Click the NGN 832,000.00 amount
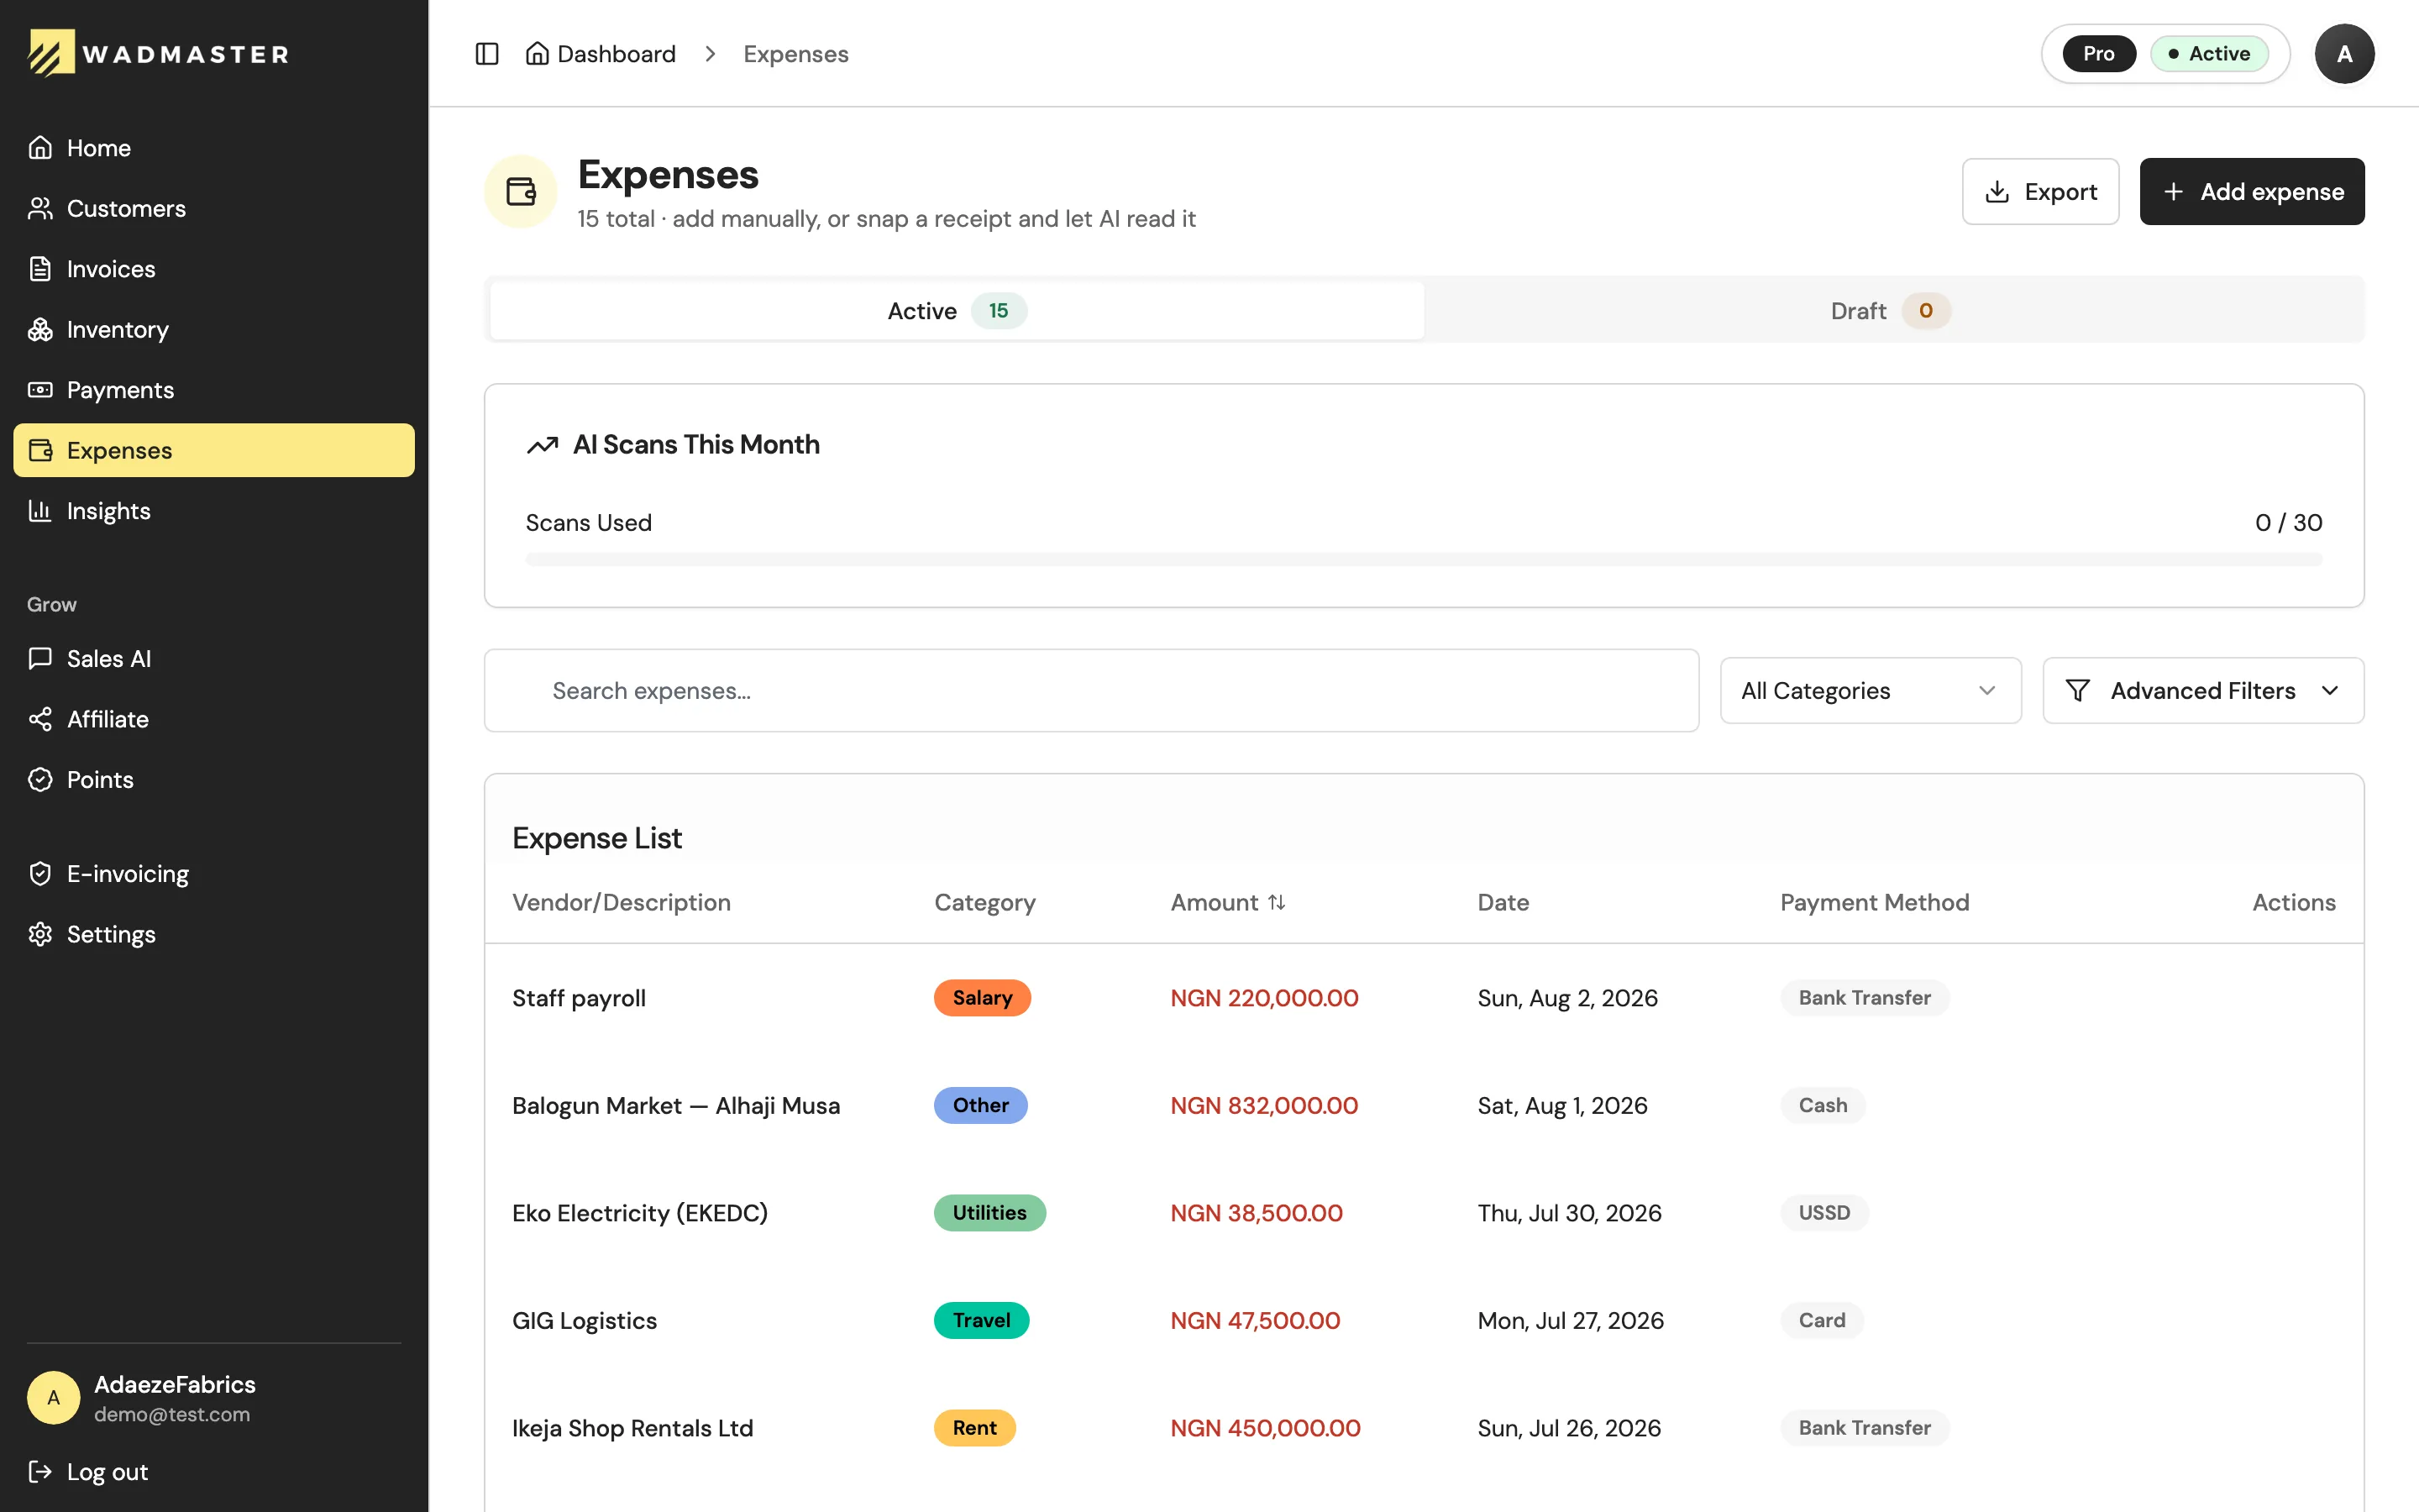This screenshot has width=2419, height=1512. coord(1263,1105)
